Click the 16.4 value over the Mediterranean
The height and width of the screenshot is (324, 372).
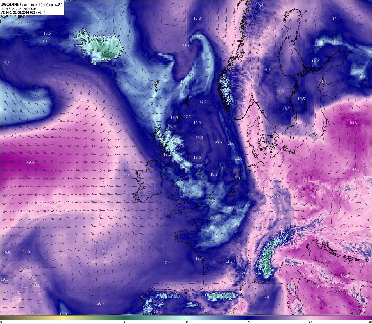tap(265, 297)
